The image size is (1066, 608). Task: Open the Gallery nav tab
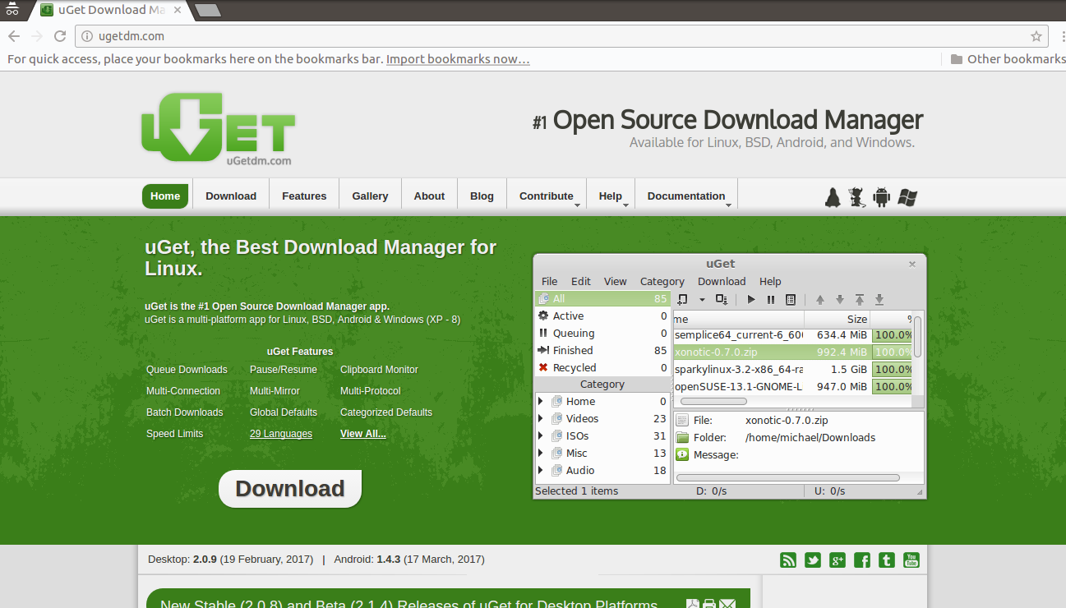[370, 196]
